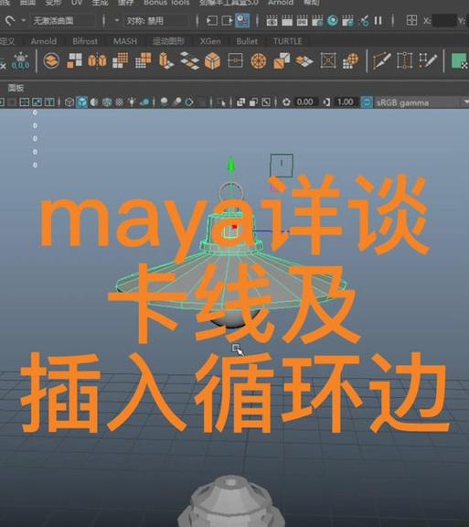
Task: Select the Inputs to selected object icon
Action: coord(212,21)
